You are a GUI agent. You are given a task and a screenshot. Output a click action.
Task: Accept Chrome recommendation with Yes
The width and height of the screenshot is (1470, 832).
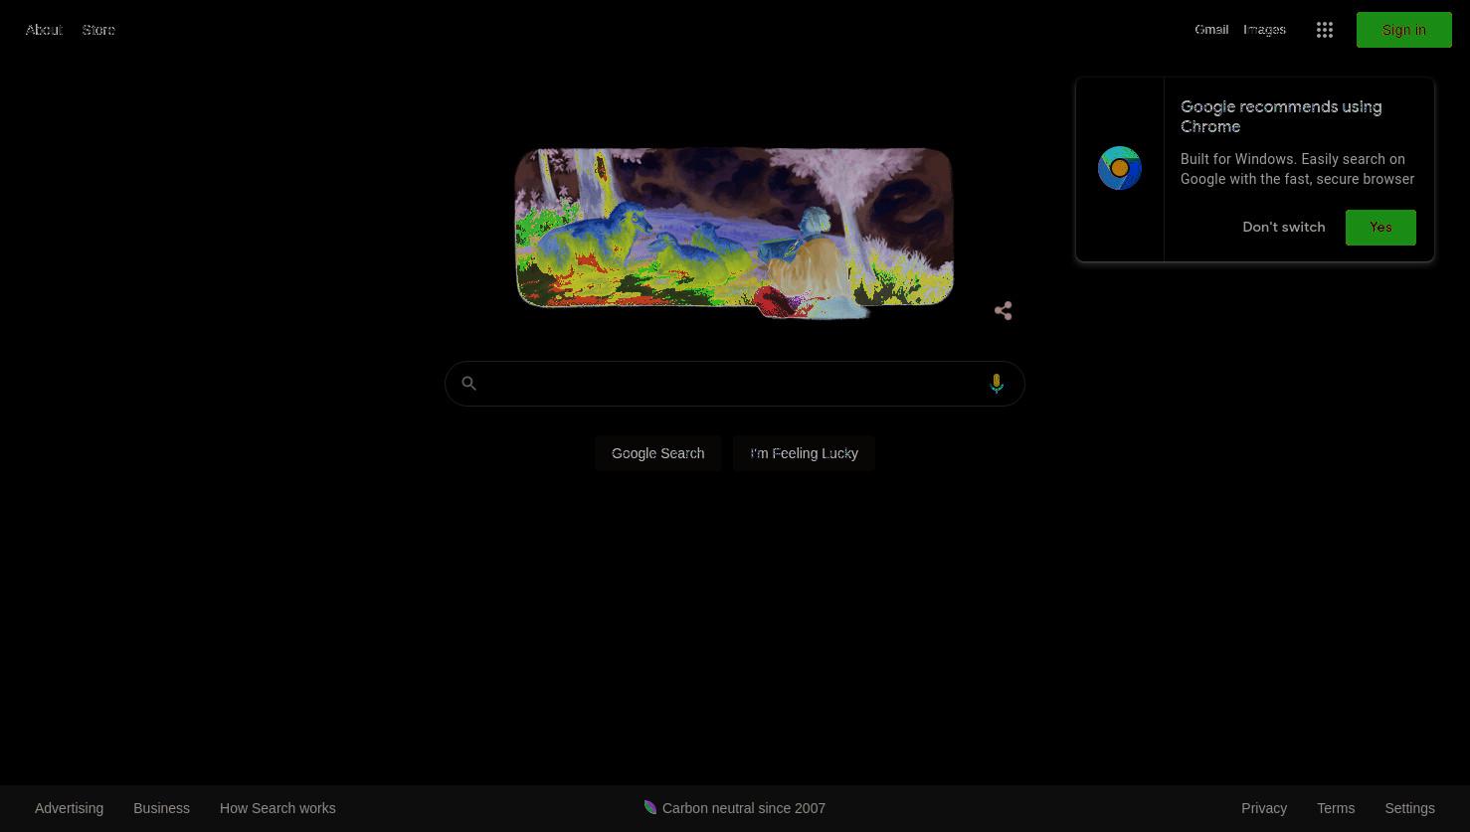click(x=1380, y=228)
